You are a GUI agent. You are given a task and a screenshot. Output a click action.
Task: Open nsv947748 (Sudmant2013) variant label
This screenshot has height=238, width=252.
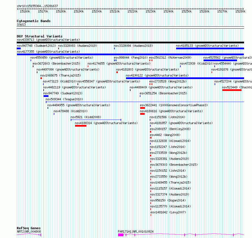coord(37,46)
